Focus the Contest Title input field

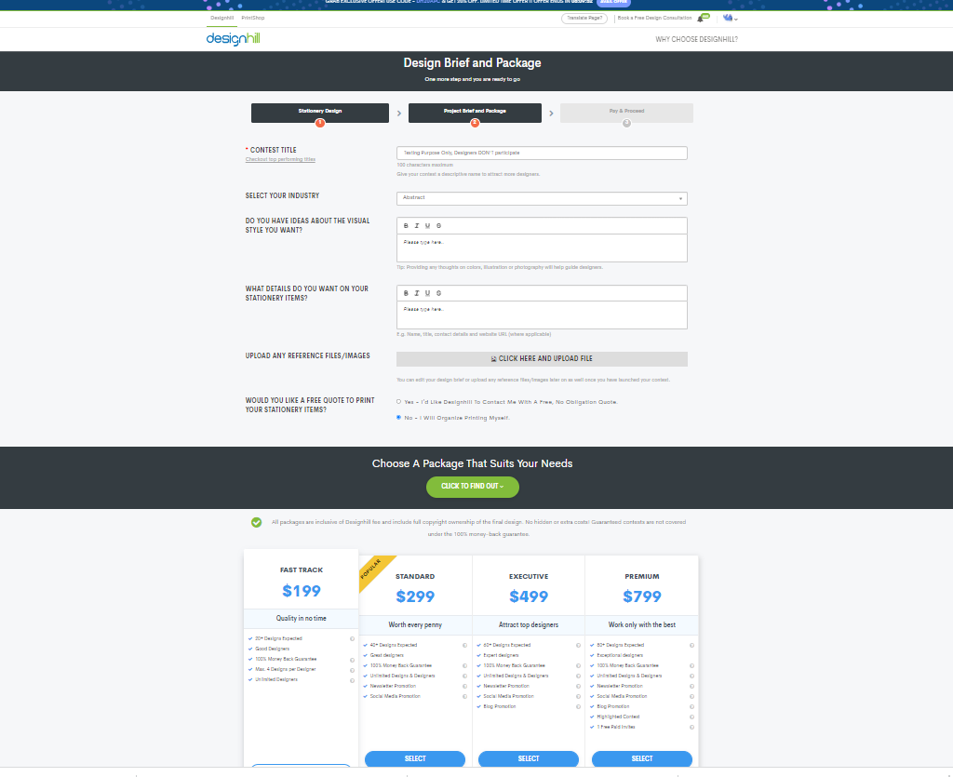(x=542, y=154)
